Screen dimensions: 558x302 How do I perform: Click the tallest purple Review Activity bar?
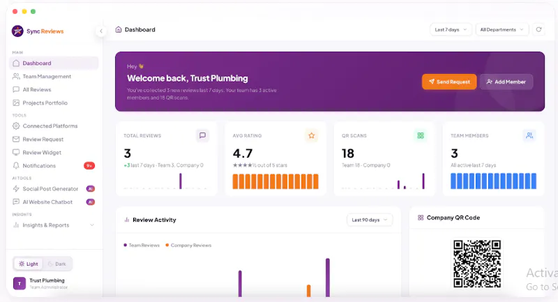328,278
